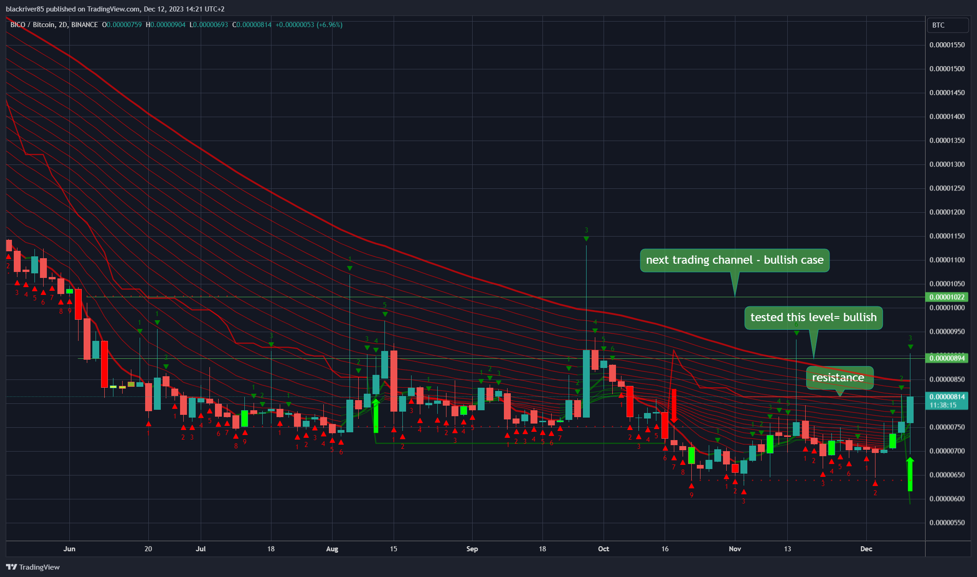977x577 pixels.
Task: Click the 0.00000550 price axis label
Action: pyautogui.click(x=947, y=523)
